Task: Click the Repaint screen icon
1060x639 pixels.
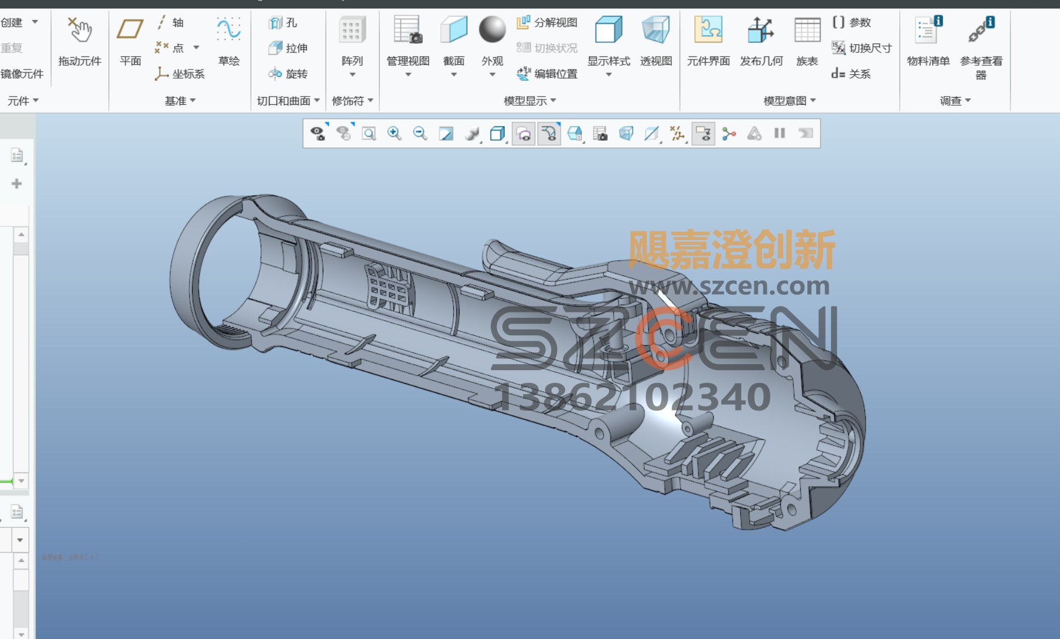Action: click(x=446, y=134)
